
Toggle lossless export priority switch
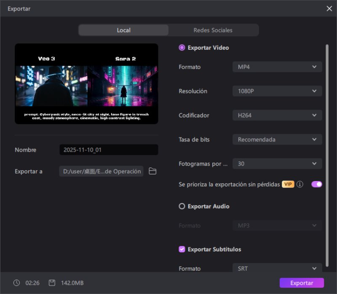(316, 184)
